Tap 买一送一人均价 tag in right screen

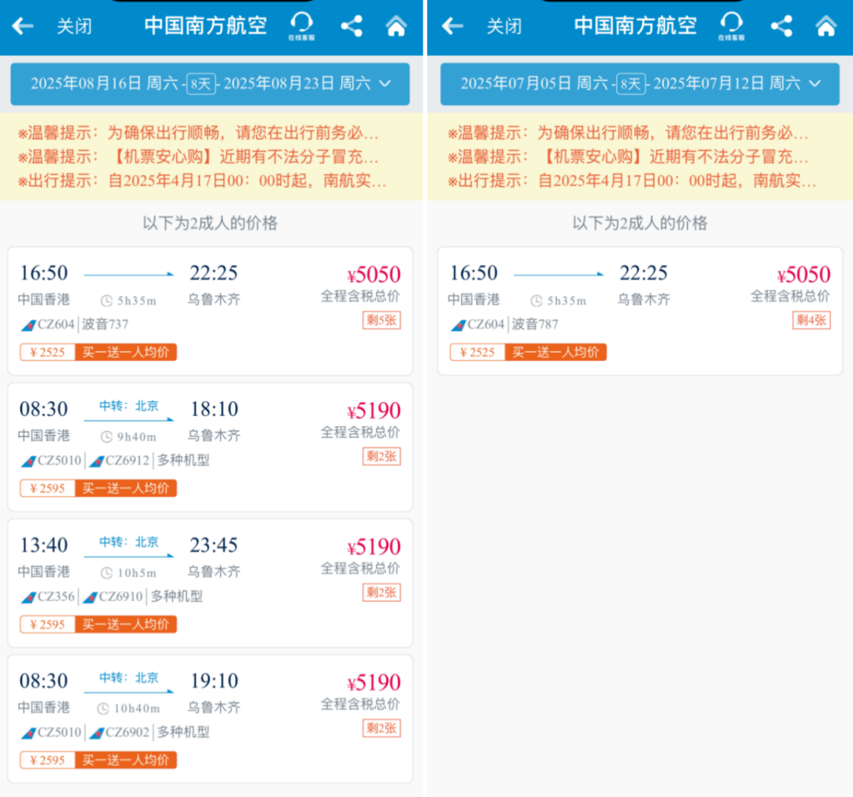pyautogui.click(x=555, y=352)
